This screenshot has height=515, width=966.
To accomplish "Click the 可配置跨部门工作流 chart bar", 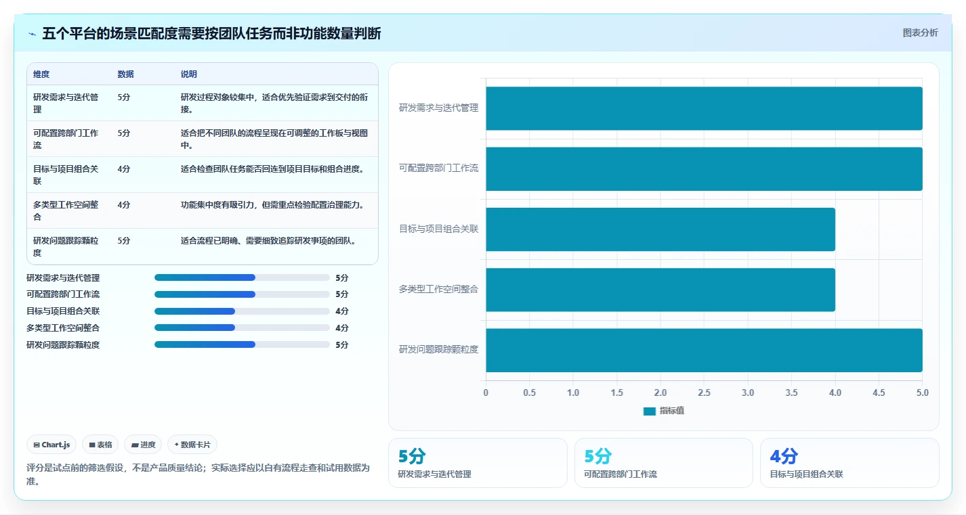I will pyautogui.click(x=704, y=169).
